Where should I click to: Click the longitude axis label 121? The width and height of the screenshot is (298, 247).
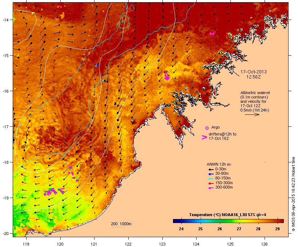coord(94,244)
